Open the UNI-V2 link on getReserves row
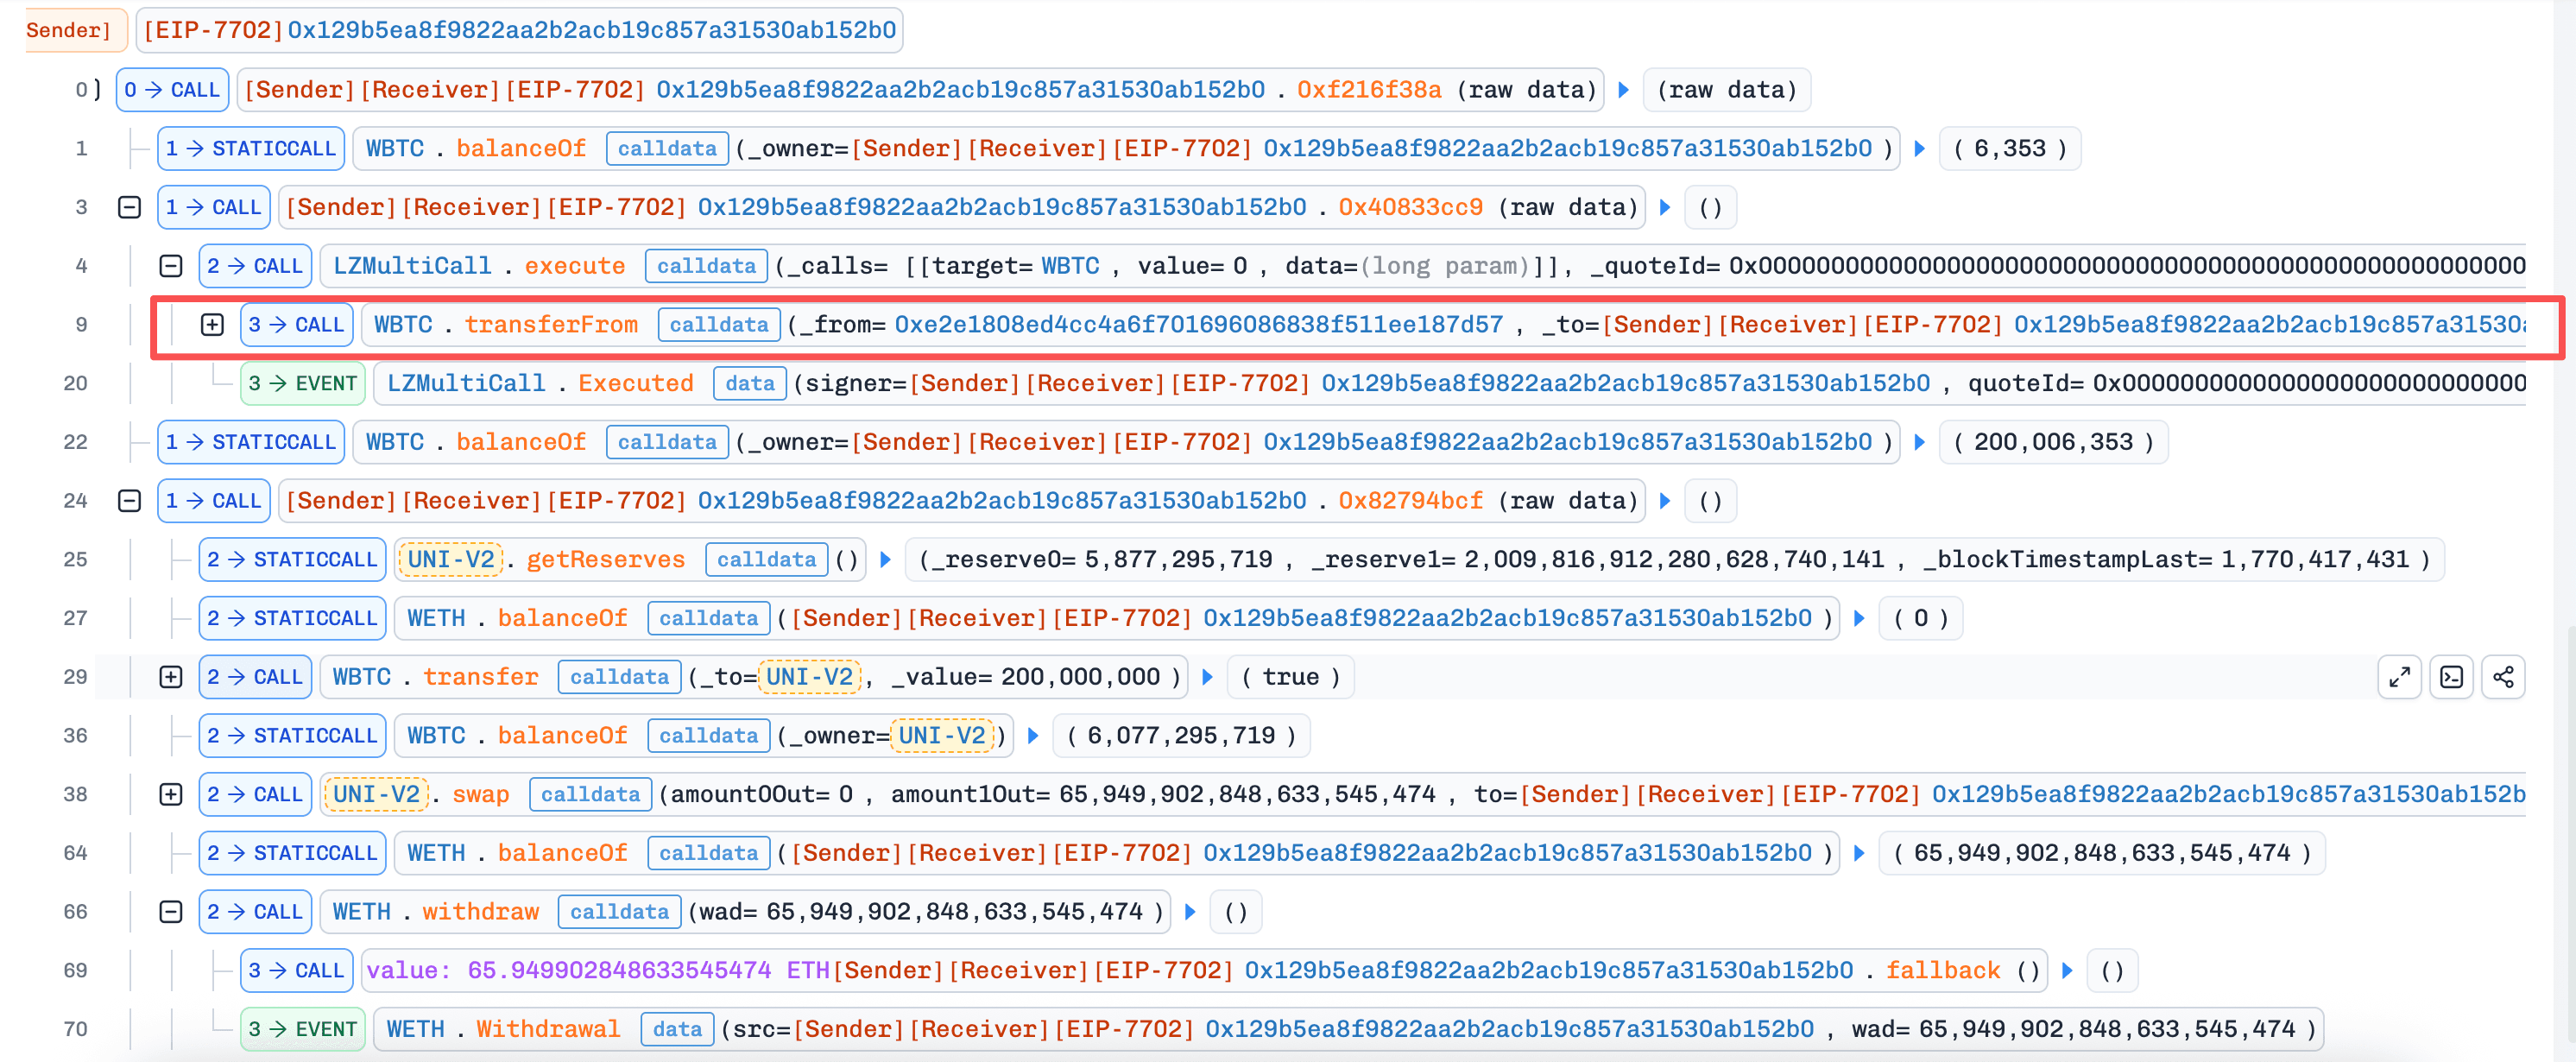Image resolution: width=2576 pixels, height=1062 pixels. (x=451, y=559)
